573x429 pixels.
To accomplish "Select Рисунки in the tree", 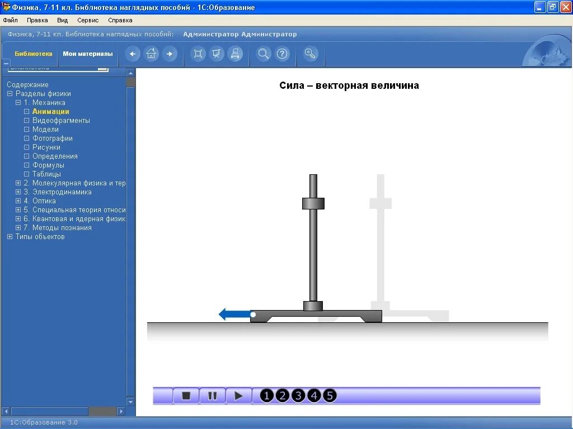I will pyautogui.click(x=46, y=147).
